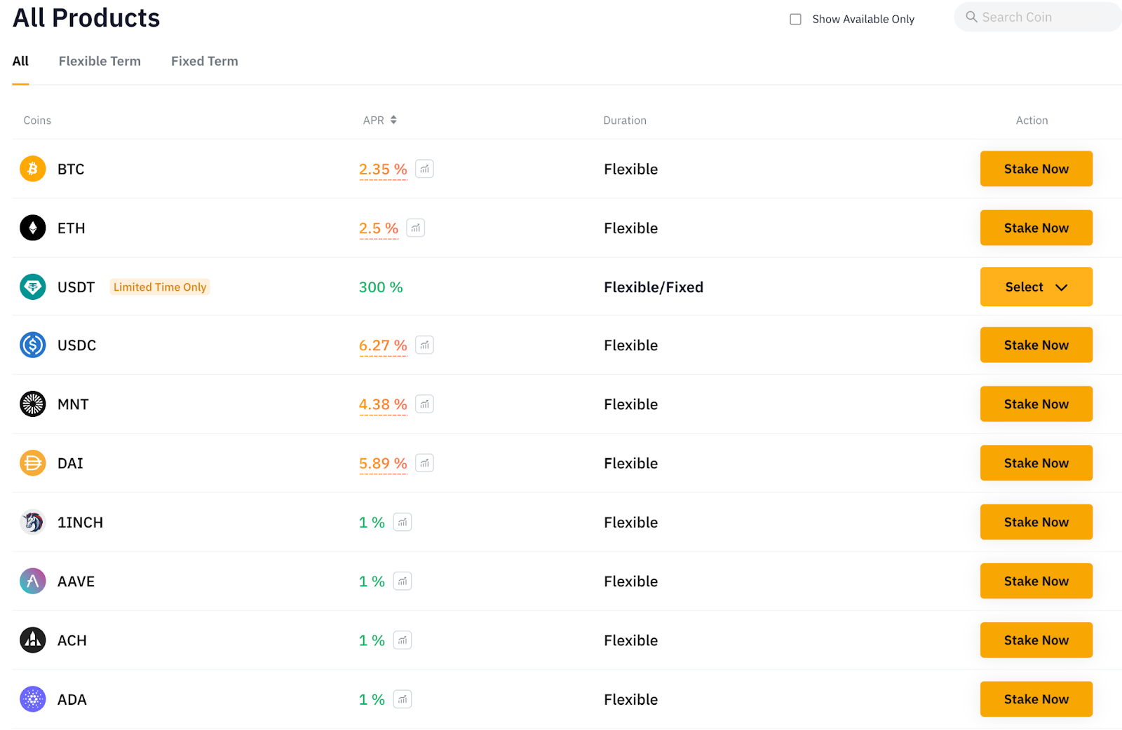Open the 1INCH APR chart icon
The height and width of the screenshot is (730, 1122).
[403, 522]
